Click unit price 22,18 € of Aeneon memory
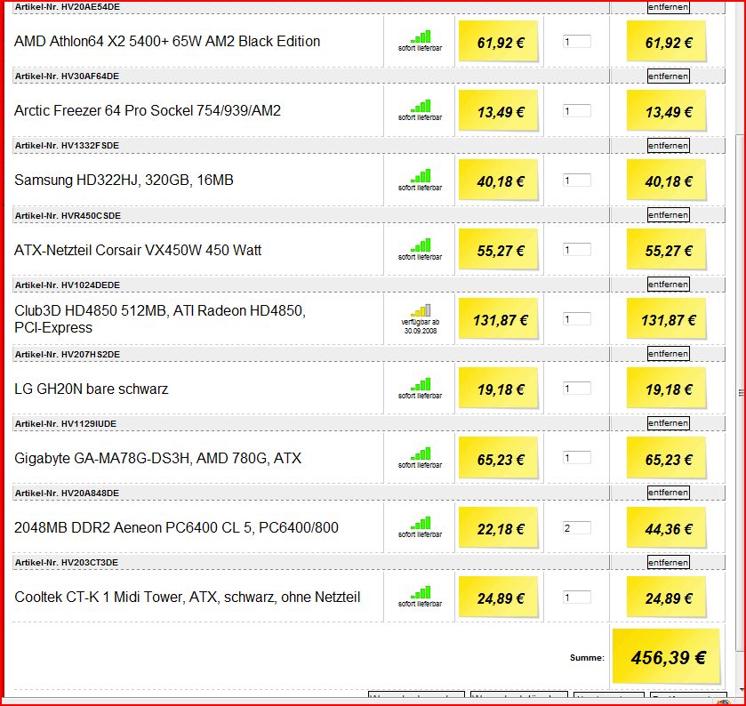The width and height of the screenshot is (746, 706). click(x=499, y=528)
